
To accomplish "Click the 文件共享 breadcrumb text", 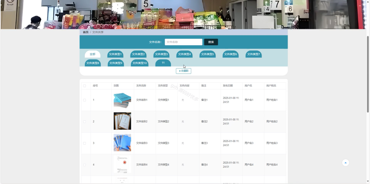I will [98, 32].
